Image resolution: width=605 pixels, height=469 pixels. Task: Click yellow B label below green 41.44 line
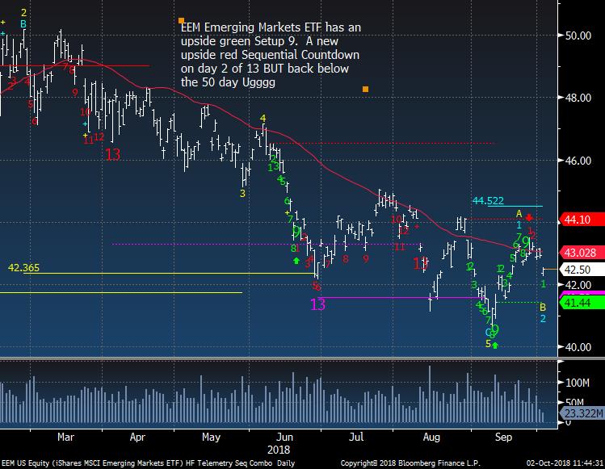(543, 308)
